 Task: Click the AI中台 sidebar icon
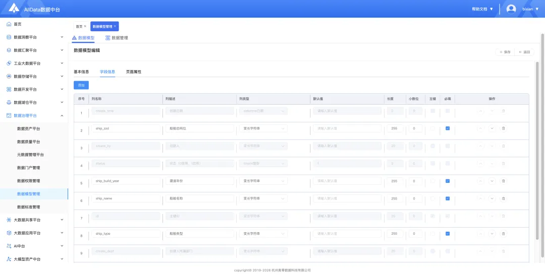click(x=9, y=246)
